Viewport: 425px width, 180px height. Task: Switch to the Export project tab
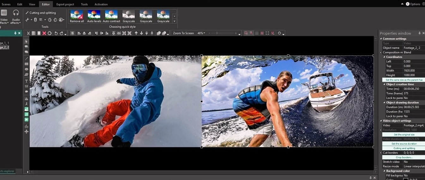coord(65,4)
